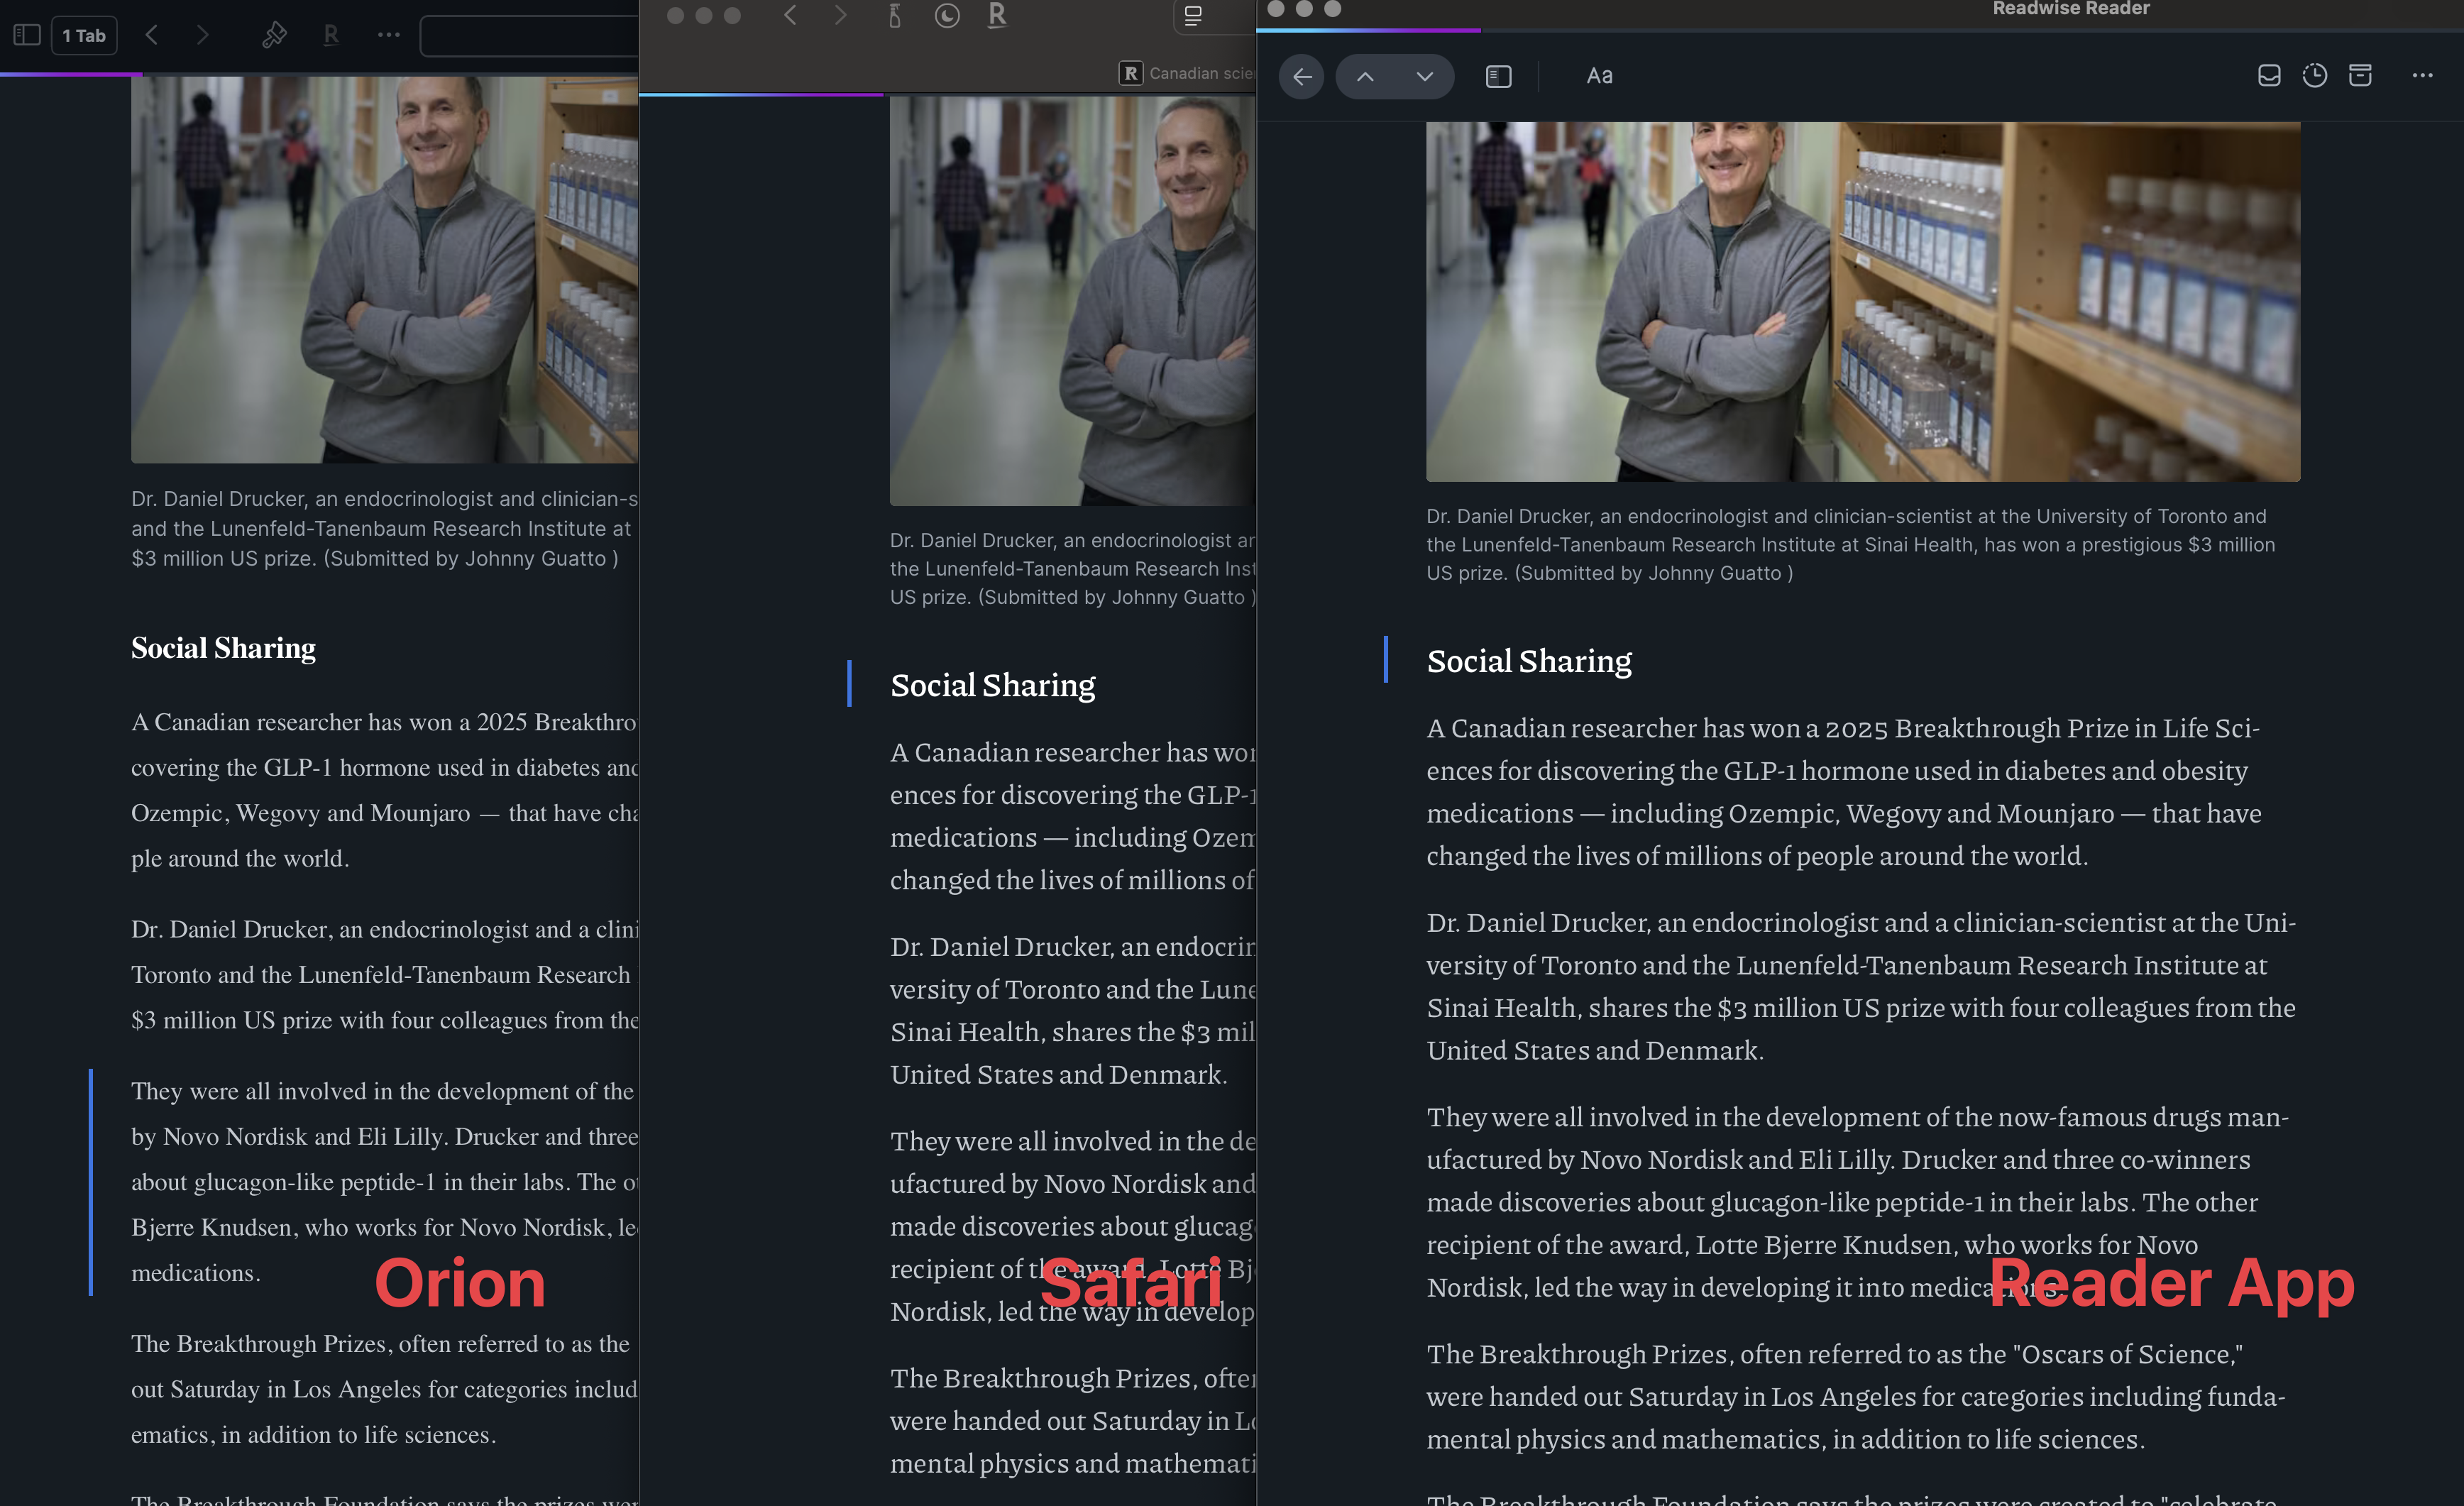2464x1506 pixels.
Task: Go to the next document with the down chevron
Action: click(1425, 76)
